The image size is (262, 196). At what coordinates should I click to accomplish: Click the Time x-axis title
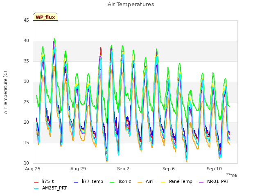(232, 175)
